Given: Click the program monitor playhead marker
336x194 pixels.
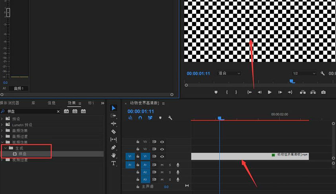Looking at the screenshot, I should point(292,81).
